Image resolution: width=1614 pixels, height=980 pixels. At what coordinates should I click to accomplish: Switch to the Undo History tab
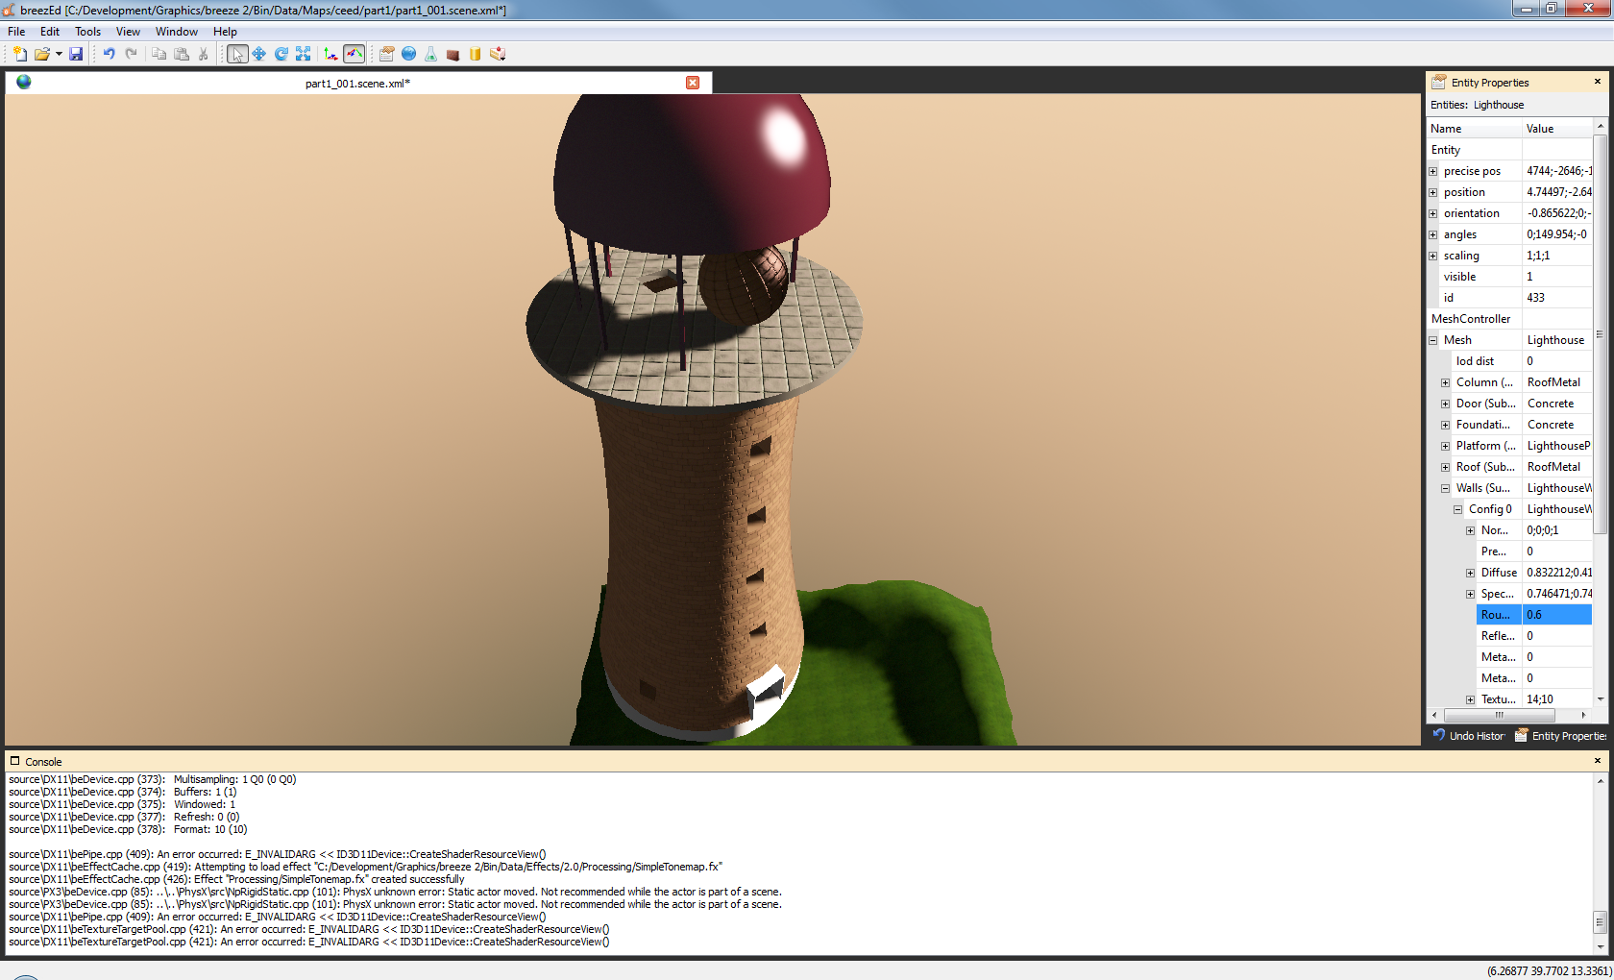1469,736
